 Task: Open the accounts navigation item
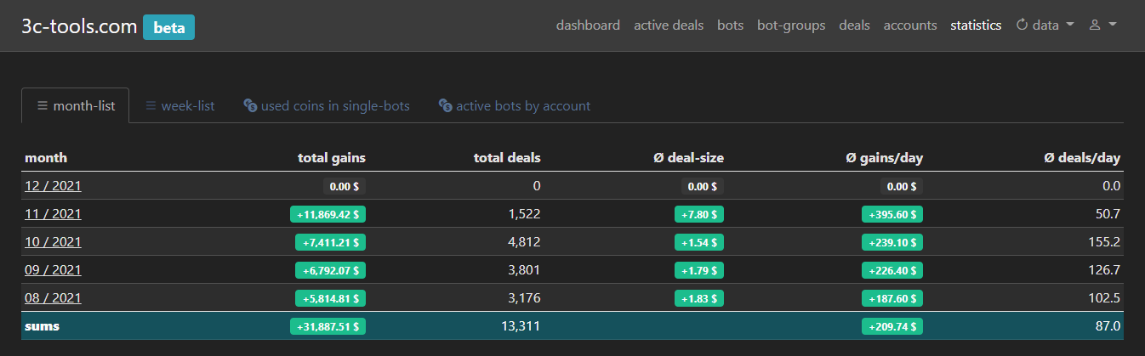click(910, 25)
